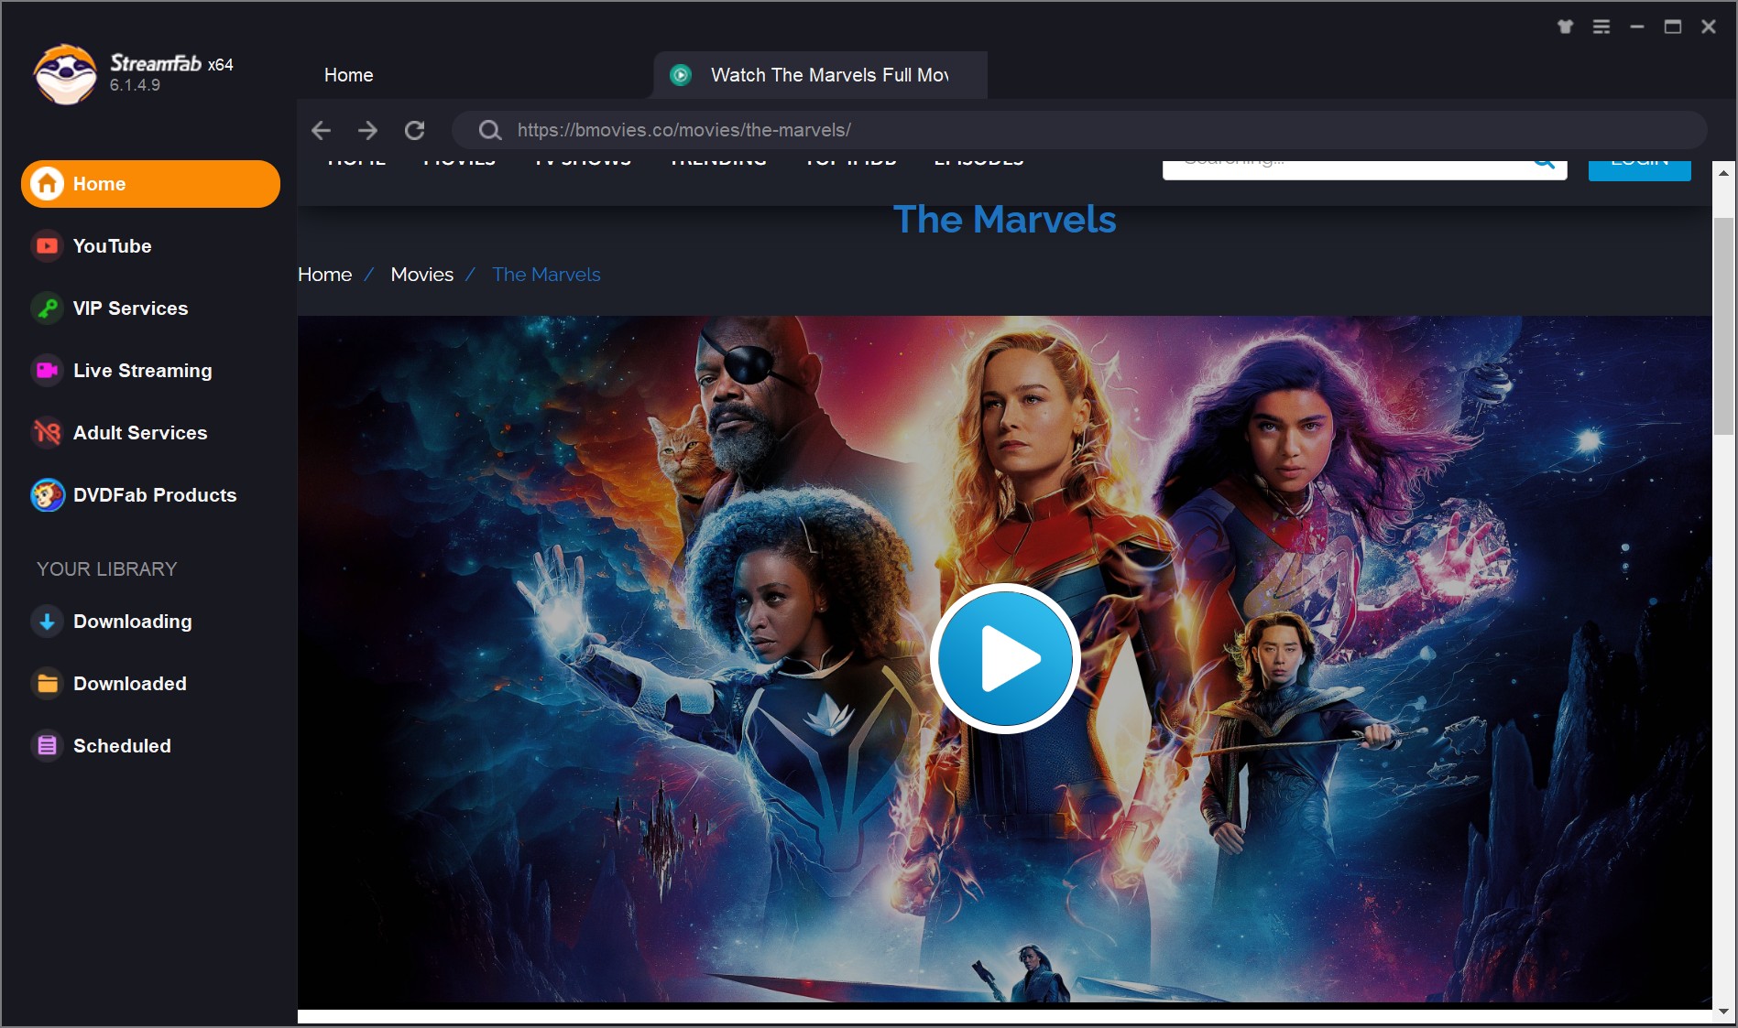This screenshot has height=1028, width=1738.
Task: Click the page scrollbar up arrow
Action: point(1723,172)
